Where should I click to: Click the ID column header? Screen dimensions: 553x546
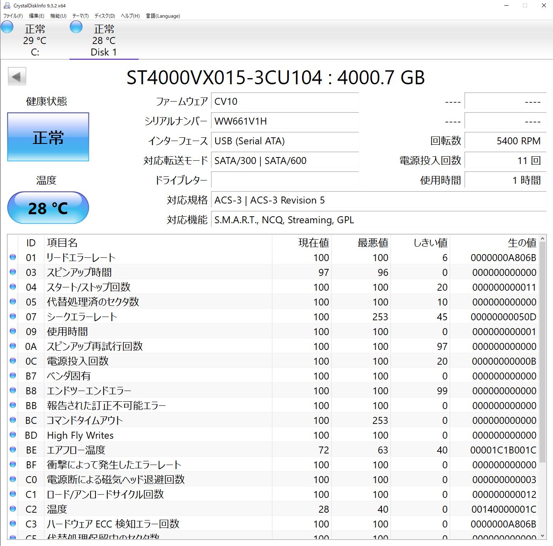pyautogui.click(x=31, y=243)
